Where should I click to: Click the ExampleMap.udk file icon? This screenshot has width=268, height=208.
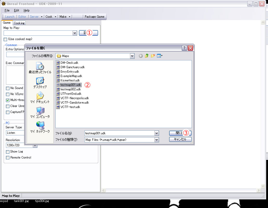point(58,76)
